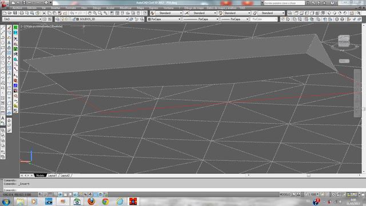Open the Archivo menu
The width and height of the screenshot is (366, 206).
tap(17, 8)
